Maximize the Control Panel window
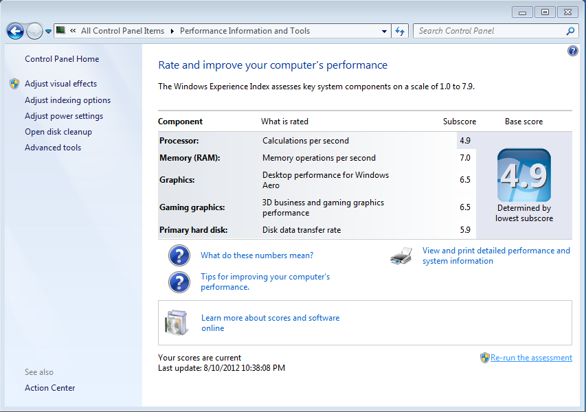586x412 pixels. [x=545, y=12]
